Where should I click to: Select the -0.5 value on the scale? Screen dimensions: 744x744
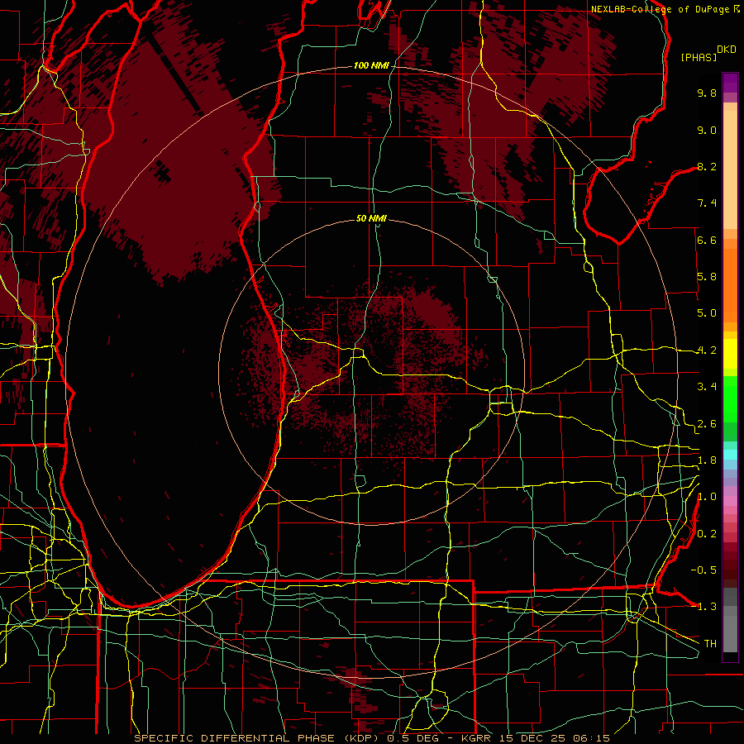[x=703, y=570]
